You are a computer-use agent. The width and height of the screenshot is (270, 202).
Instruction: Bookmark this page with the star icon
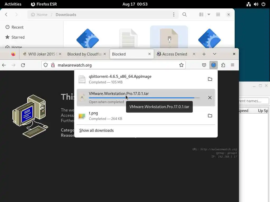point(181,65)
